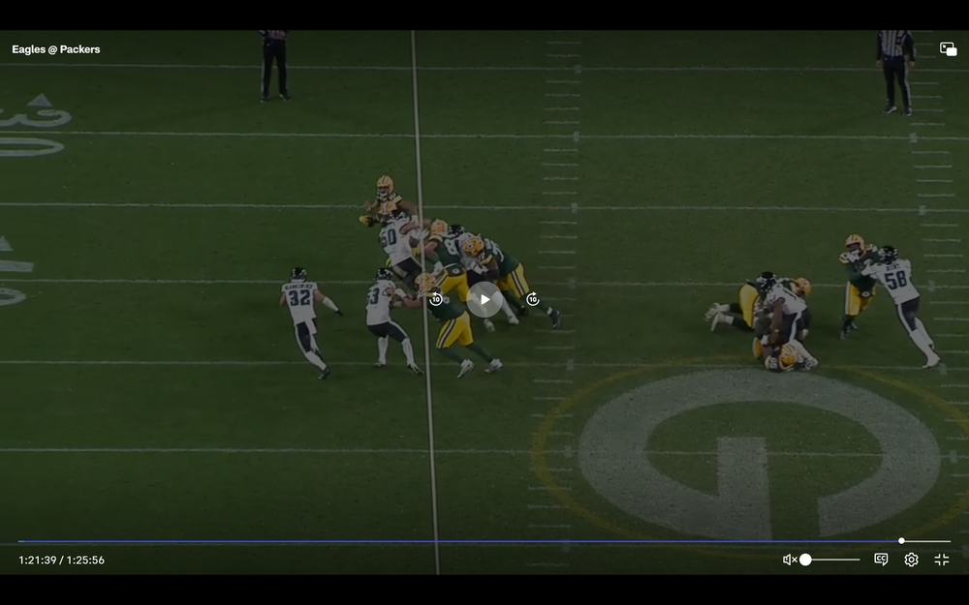Skip forward 10 seconds
Screen dimensions: 969x605
pos(532,300)
